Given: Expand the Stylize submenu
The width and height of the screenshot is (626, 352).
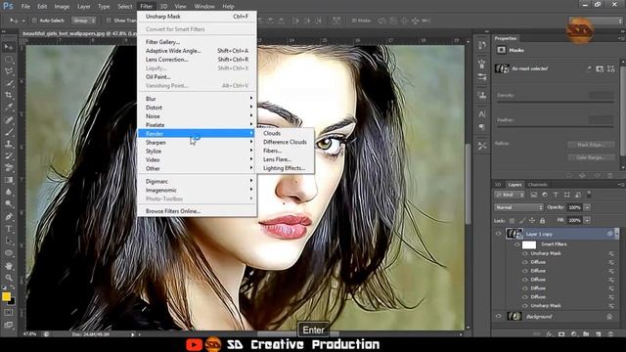Looking at the screenshot, I should (197, 152).
